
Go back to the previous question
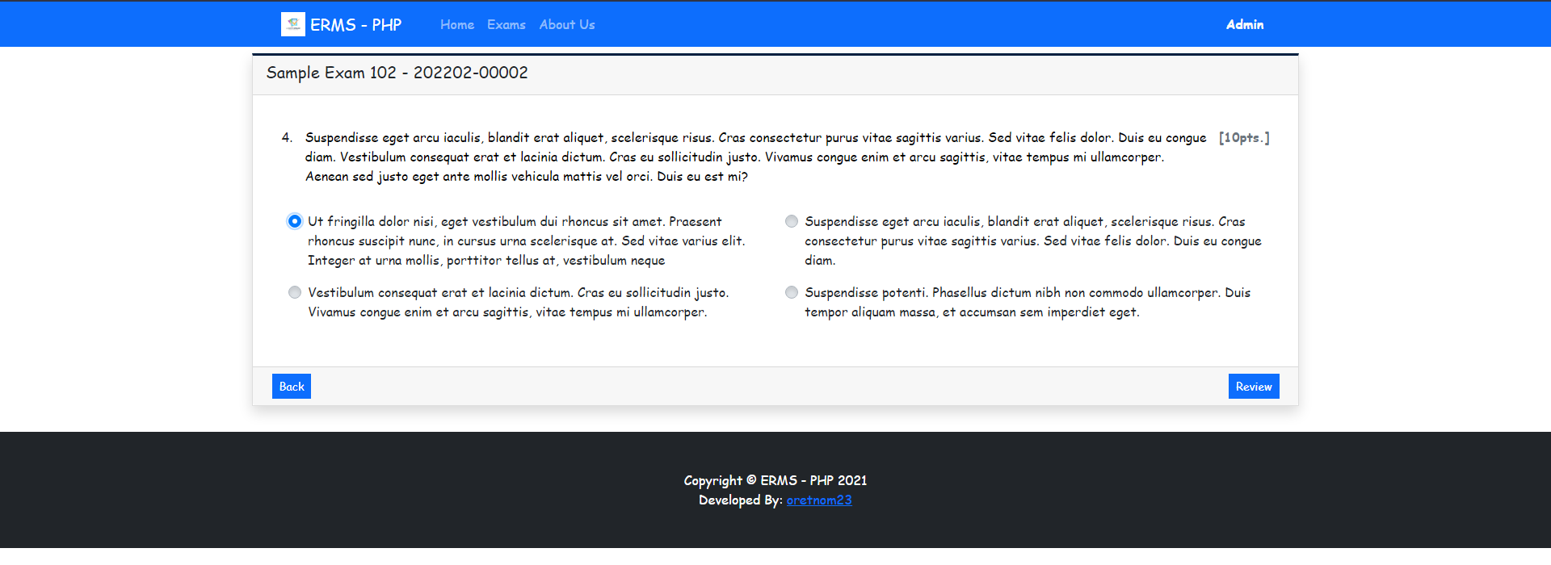(292, 387)
